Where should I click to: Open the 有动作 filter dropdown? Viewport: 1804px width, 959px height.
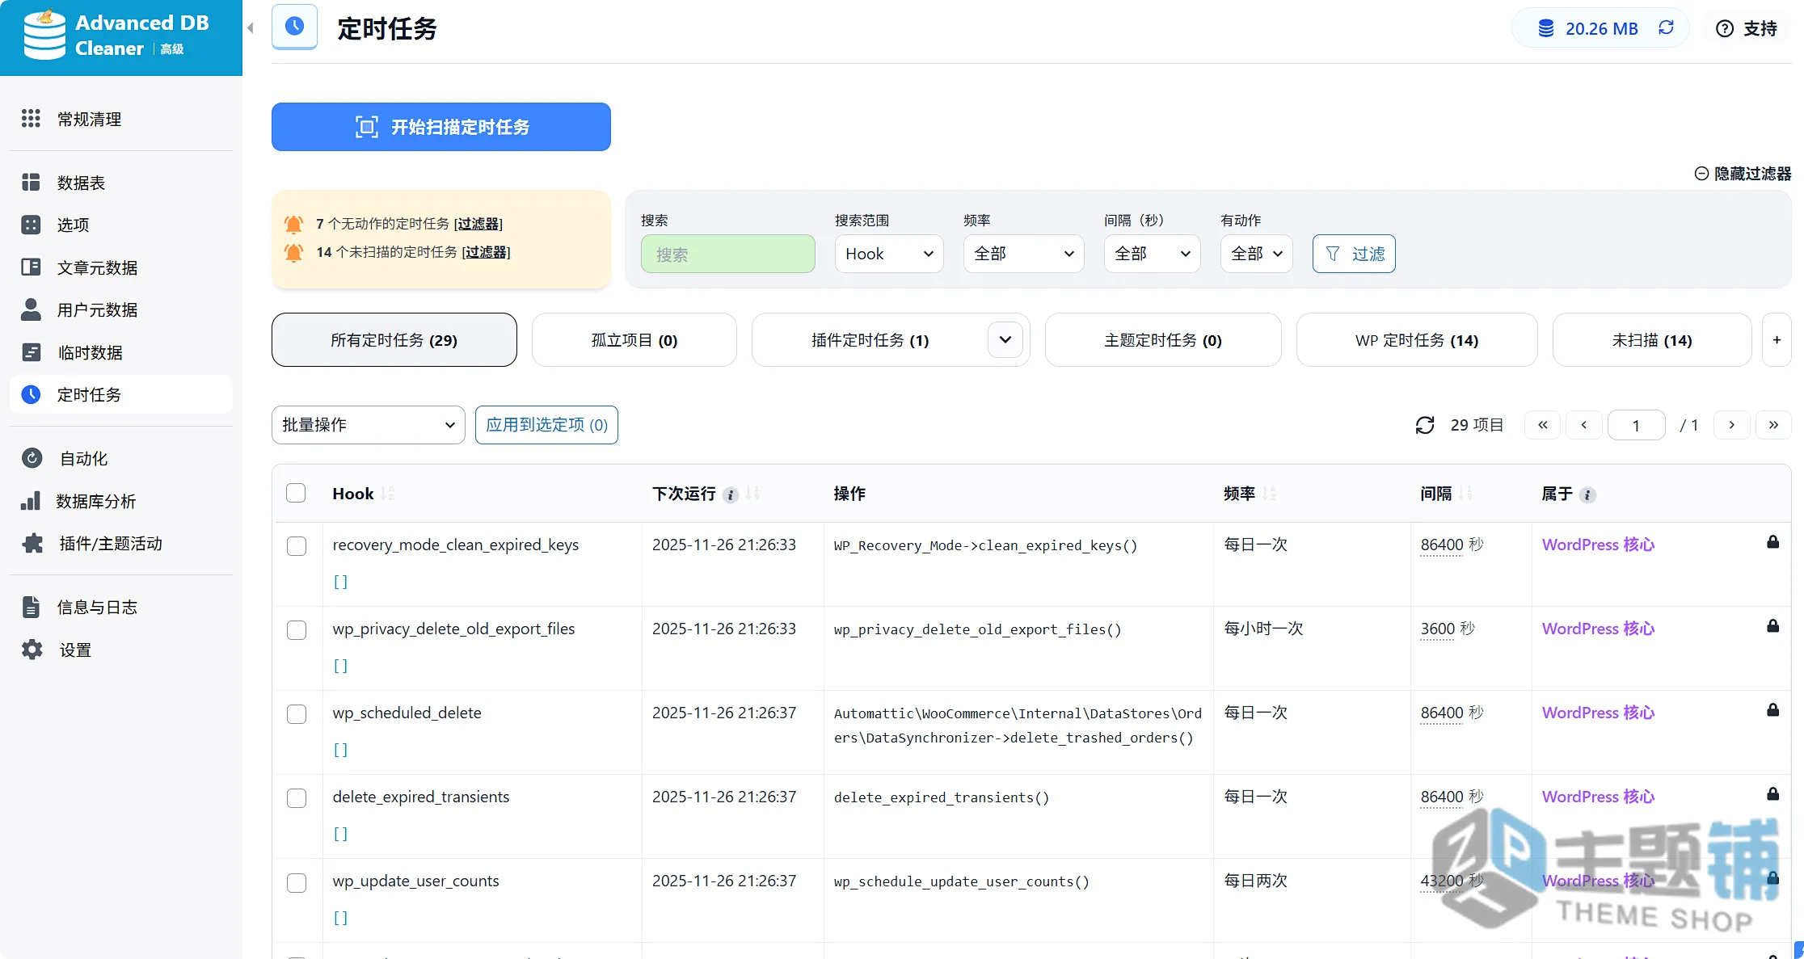[x=1256, y=254]
